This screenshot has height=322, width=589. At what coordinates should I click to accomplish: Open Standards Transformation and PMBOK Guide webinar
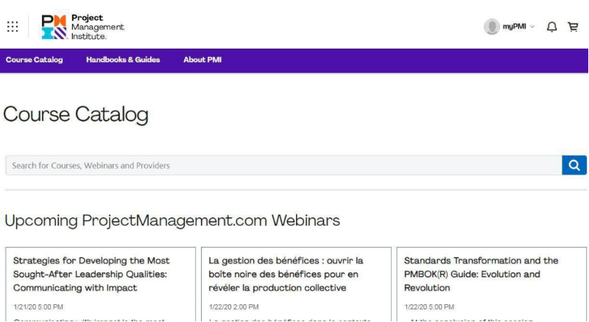coord(482,274)
